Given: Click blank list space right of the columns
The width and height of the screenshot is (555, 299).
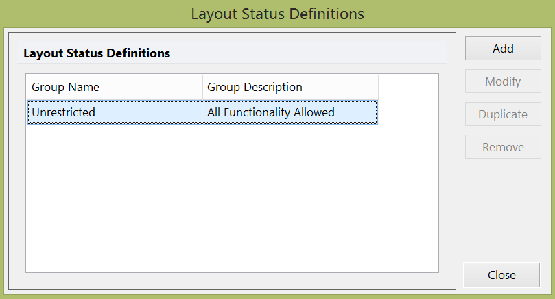Looking at the screenshot, I should pyautogui.click(x=408, y=171).
